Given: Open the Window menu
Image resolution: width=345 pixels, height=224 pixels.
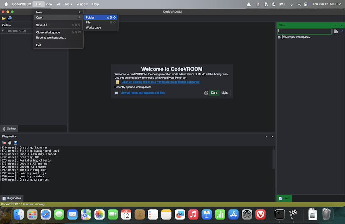Looking at the screenshot, I should pos(82,4).
